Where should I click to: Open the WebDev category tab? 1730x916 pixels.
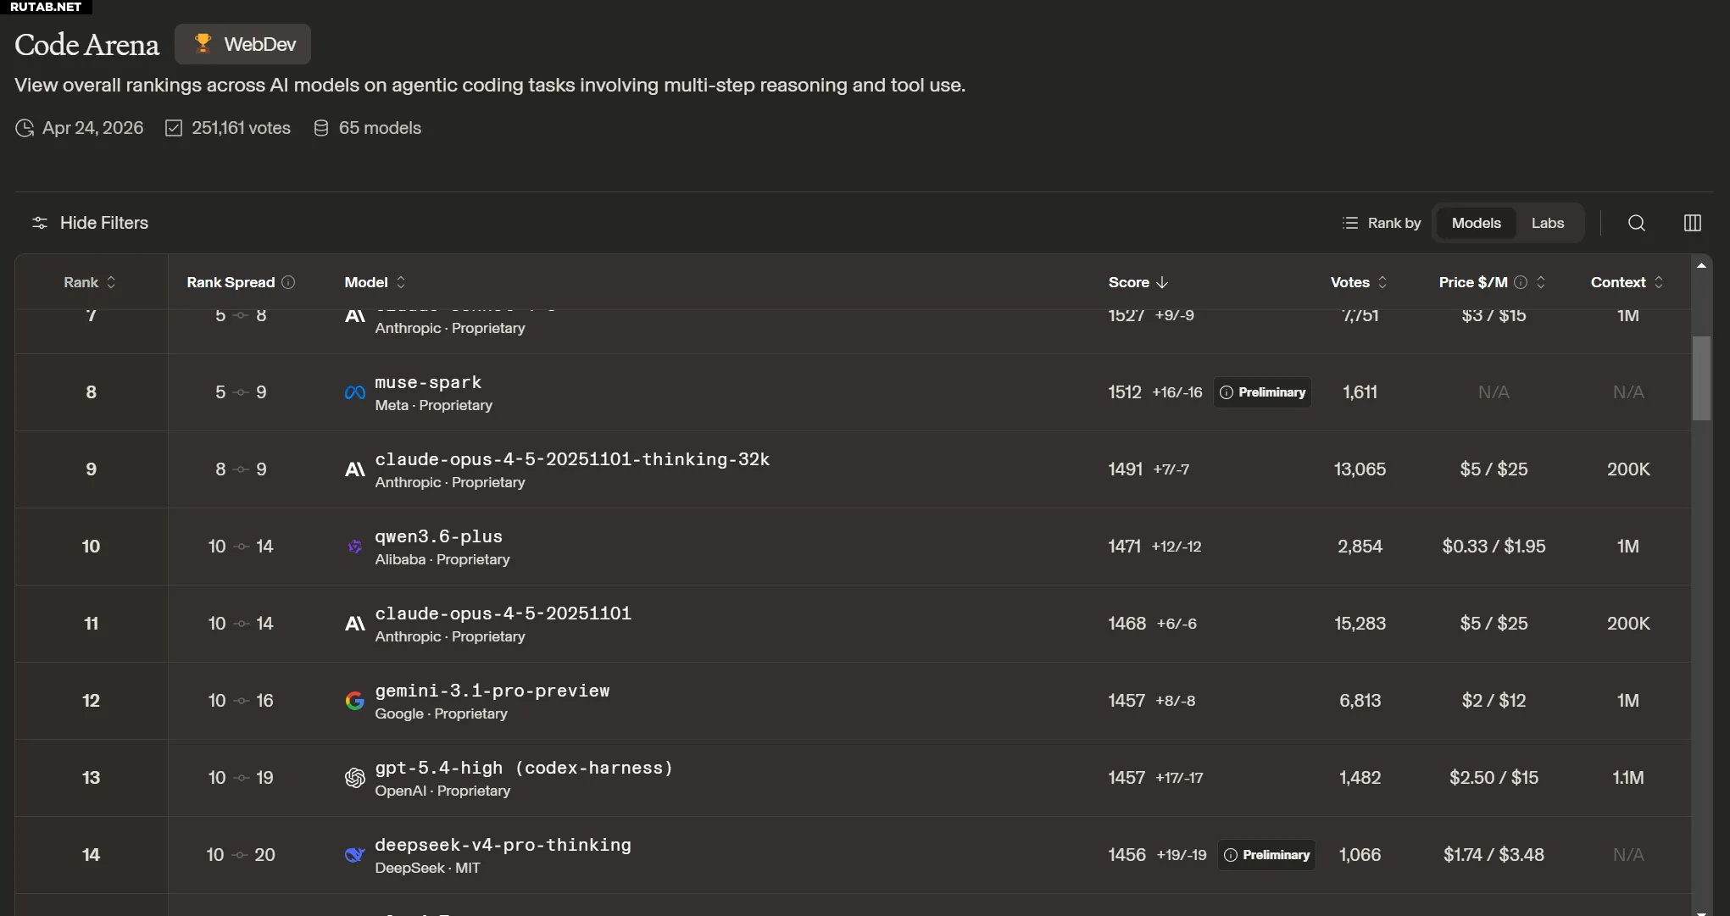click(243, 44)
